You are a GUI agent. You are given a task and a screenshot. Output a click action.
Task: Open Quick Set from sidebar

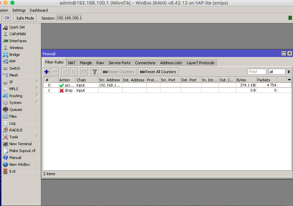21,27
